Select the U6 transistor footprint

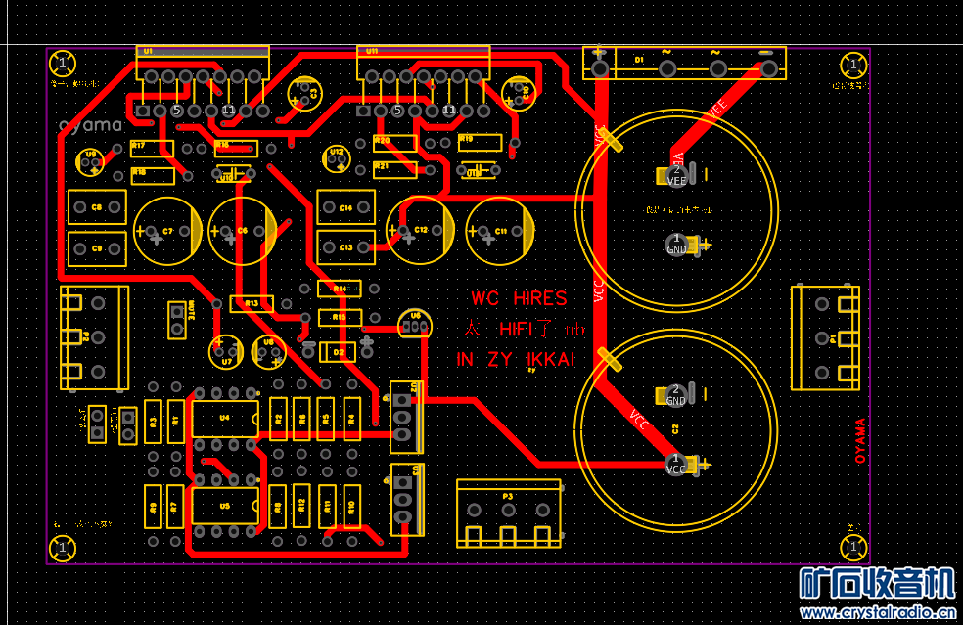415,324
